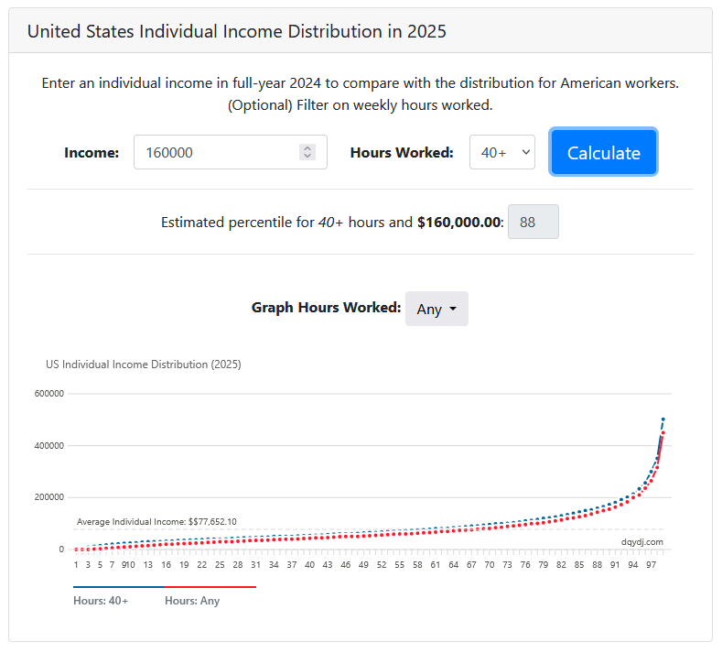The image size is (722, 653).
Task: Click the top blue data point at 99th percentile
Action: [x=663, y=419]
